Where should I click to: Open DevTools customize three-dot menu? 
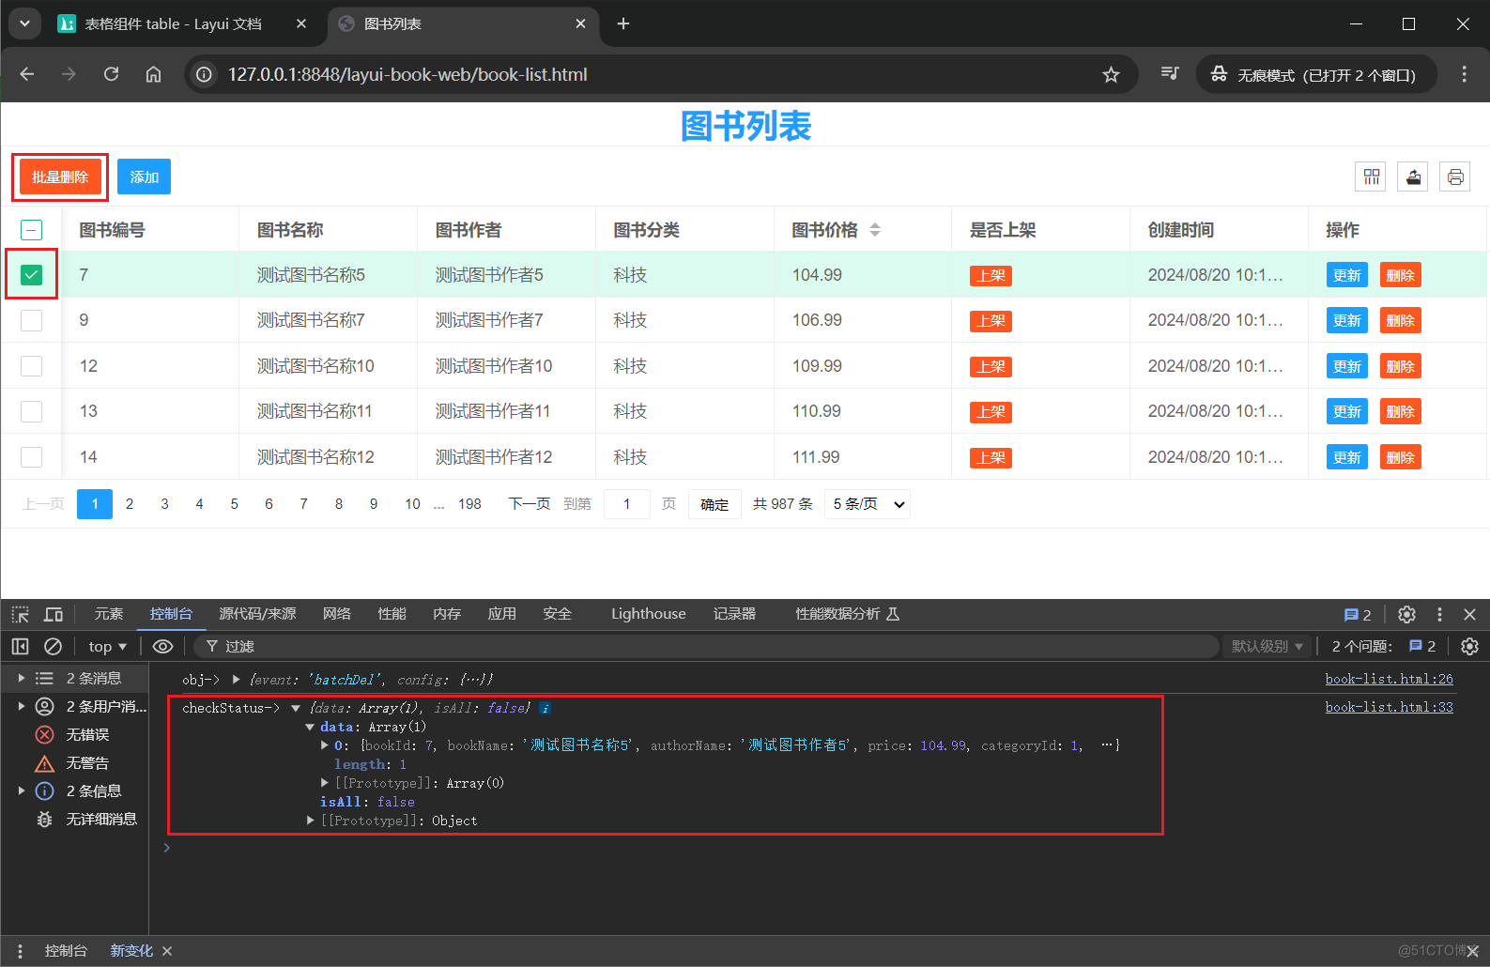1439,614
